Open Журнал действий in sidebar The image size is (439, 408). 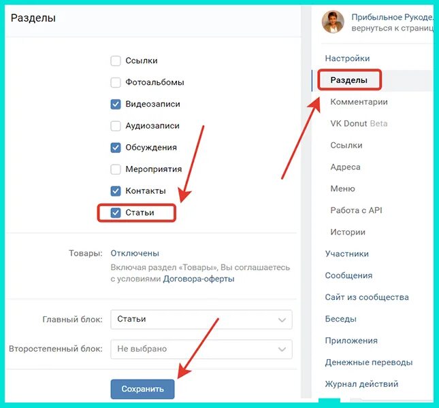pyautogui.click(x=361, y=384)
